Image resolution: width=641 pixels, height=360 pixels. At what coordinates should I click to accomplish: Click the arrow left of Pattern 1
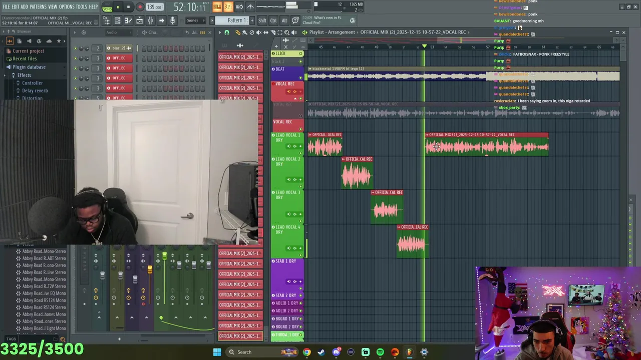pos(212,20)
